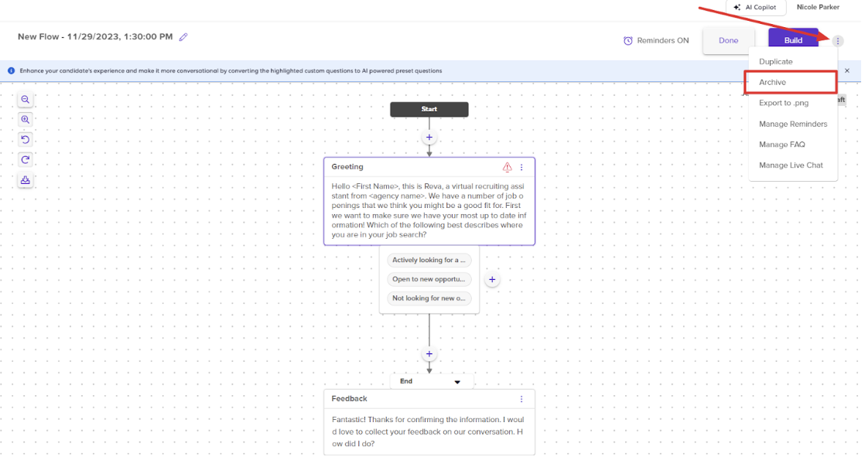The width and height of the screenshot is (865, 467).
Task: Dismiss the blue info banner
Action: click(846, 70)
